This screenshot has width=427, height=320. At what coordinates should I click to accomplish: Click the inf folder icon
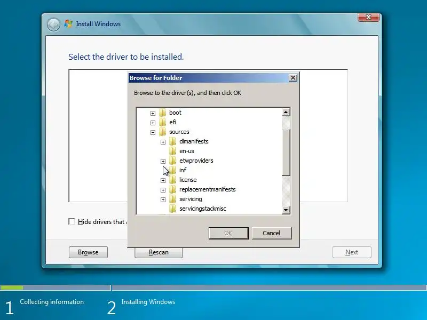tap(172, 170)
